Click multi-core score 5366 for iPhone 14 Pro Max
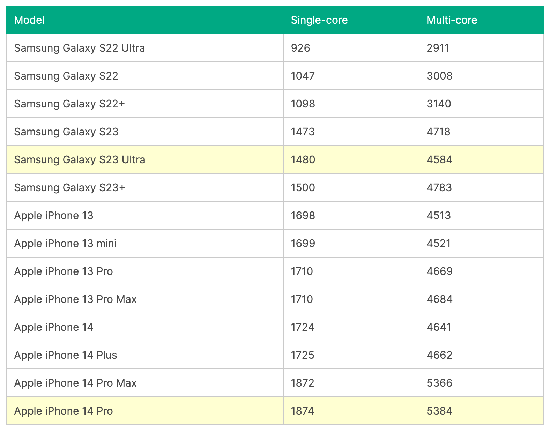 [439, 383]
